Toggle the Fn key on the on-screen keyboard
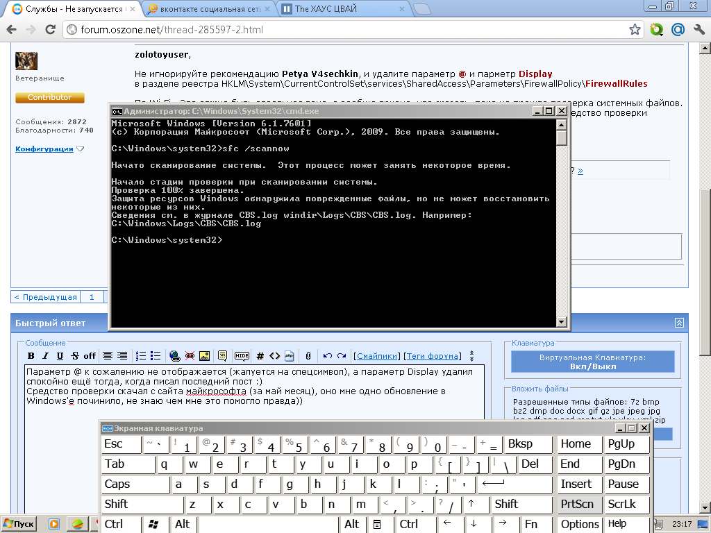 point(537,525)
